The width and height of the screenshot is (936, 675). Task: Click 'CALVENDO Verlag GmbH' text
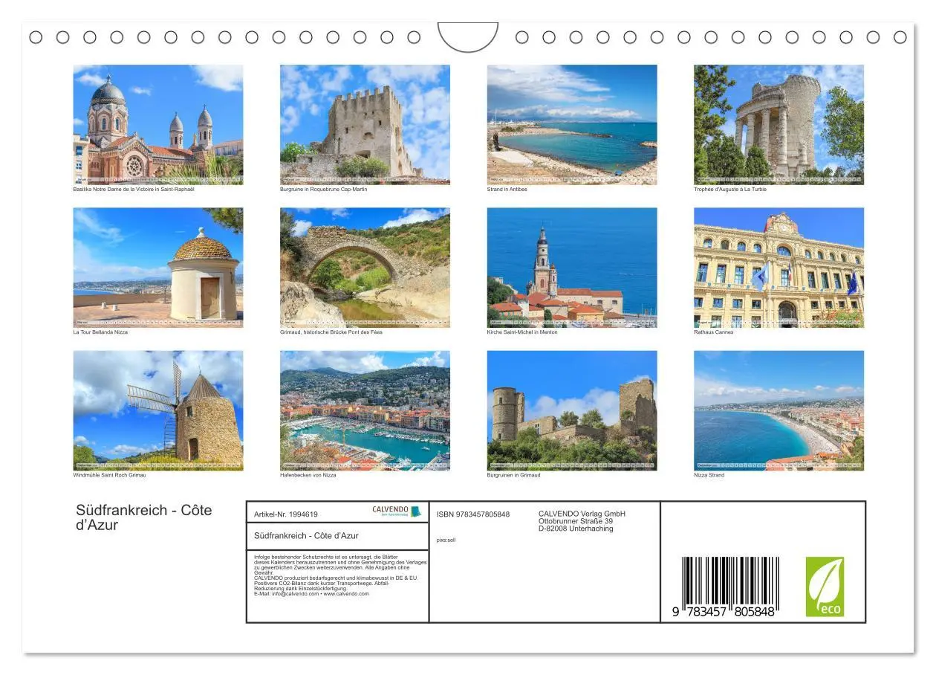point(582,514)
